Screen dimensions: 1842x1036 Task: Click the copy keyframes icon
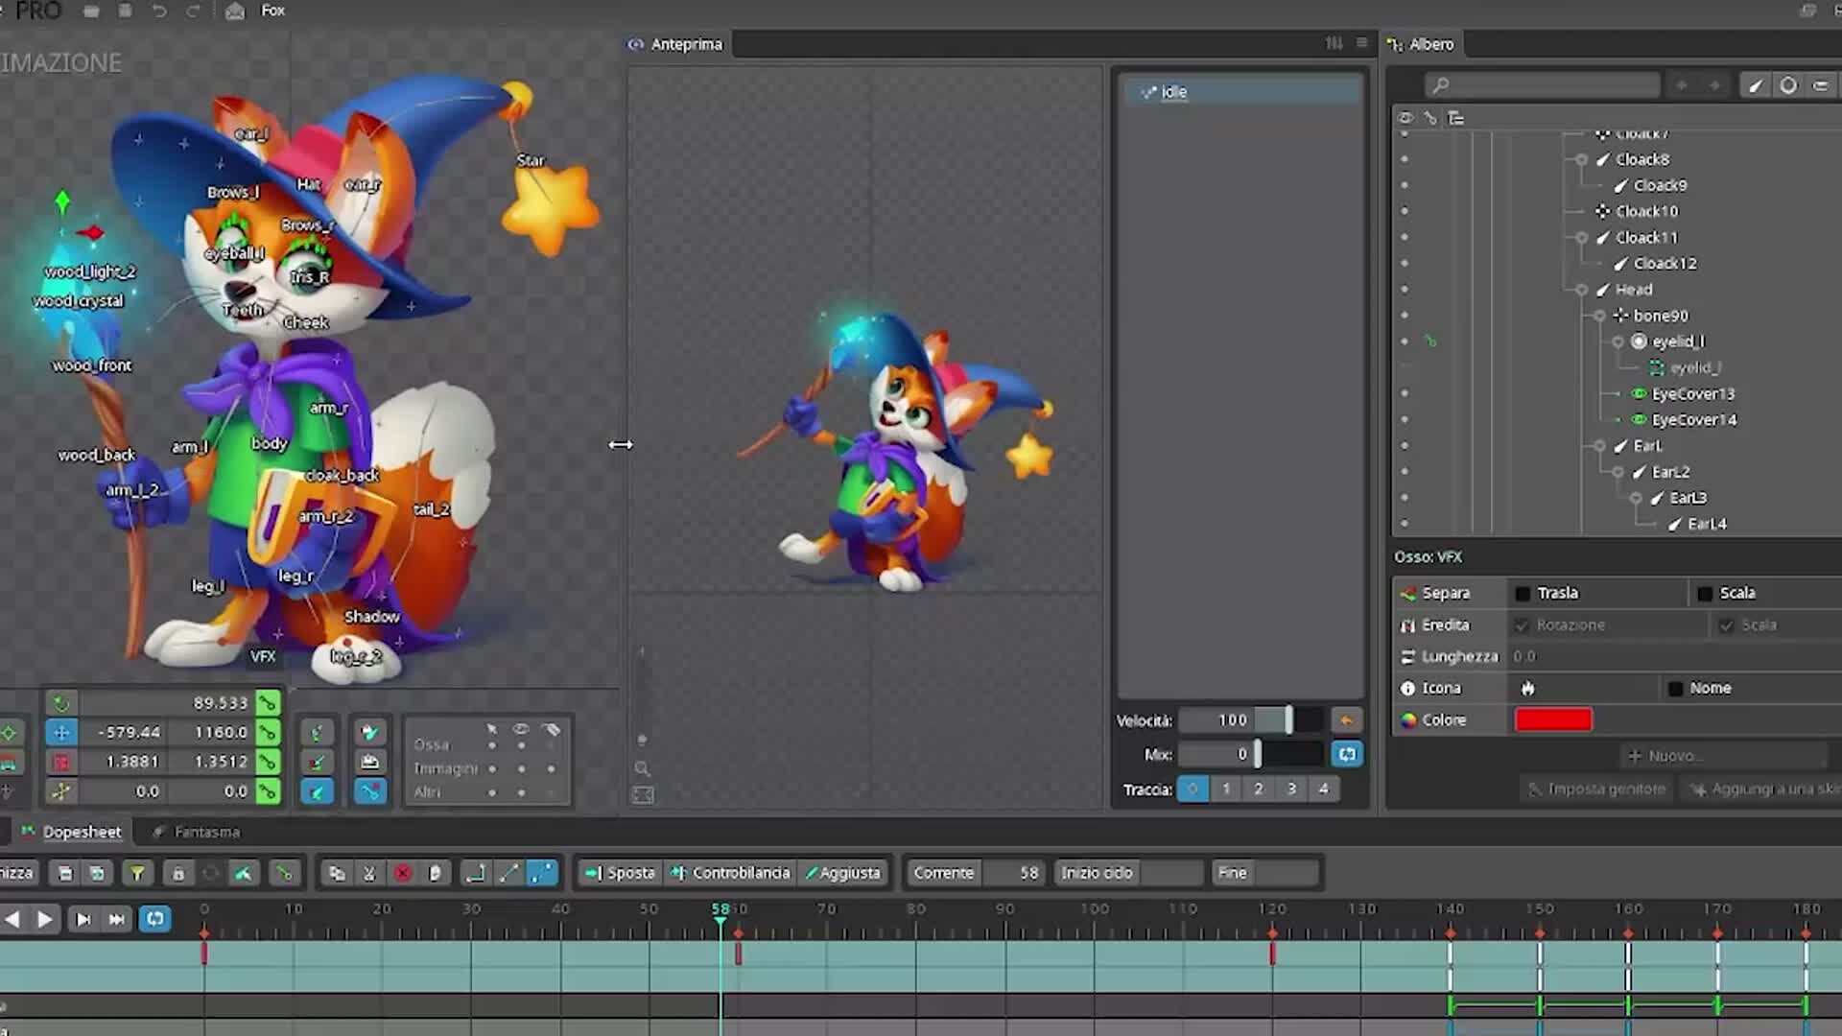338,874
